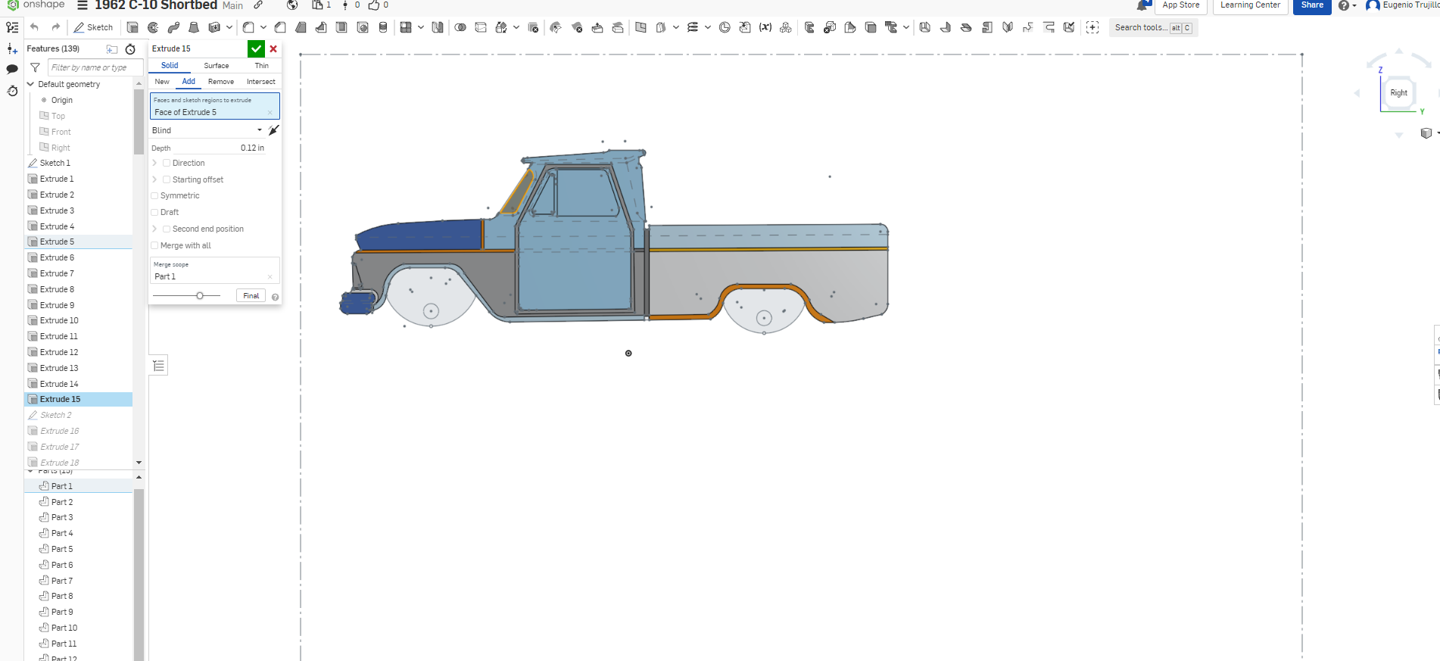Open the comments panel icon
This screenshot has width=1440, height=661.
pos(12,69)
